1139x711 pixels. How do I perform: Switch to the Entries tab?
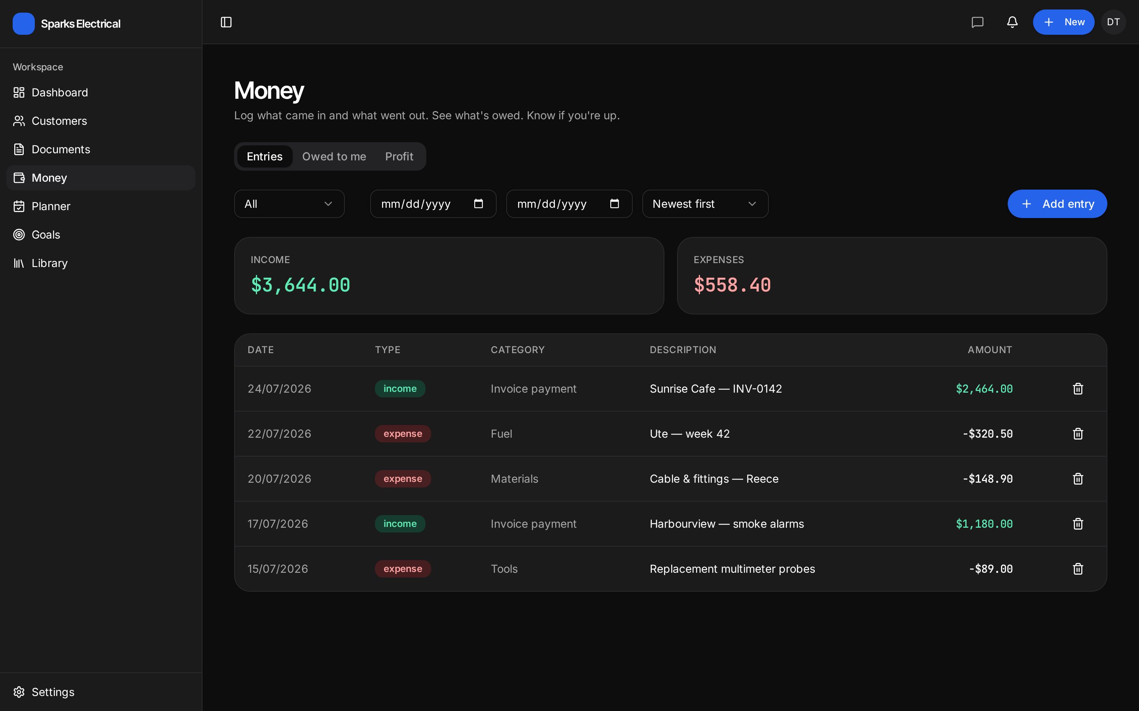[x=265, y=156]
